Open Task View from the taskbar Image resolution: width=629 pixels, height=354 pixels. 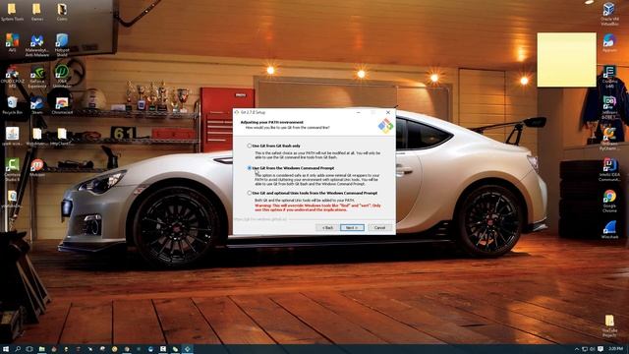click(29, 349)
